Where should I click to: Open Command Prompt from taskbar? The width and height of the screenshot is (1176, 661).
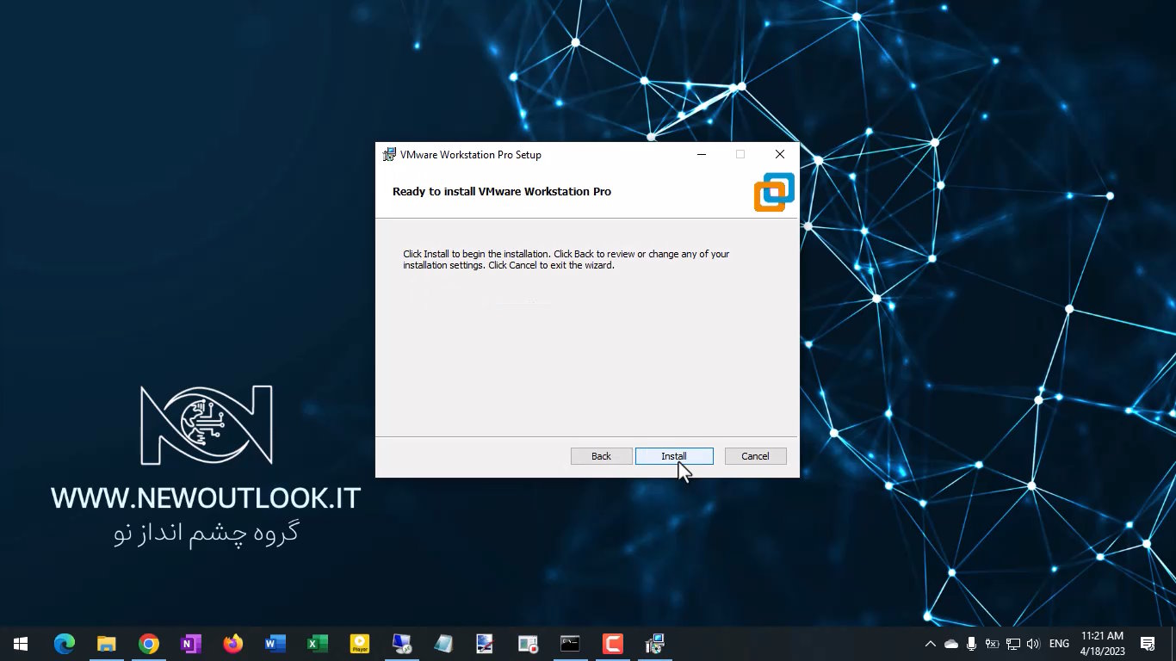pos(570,644)
